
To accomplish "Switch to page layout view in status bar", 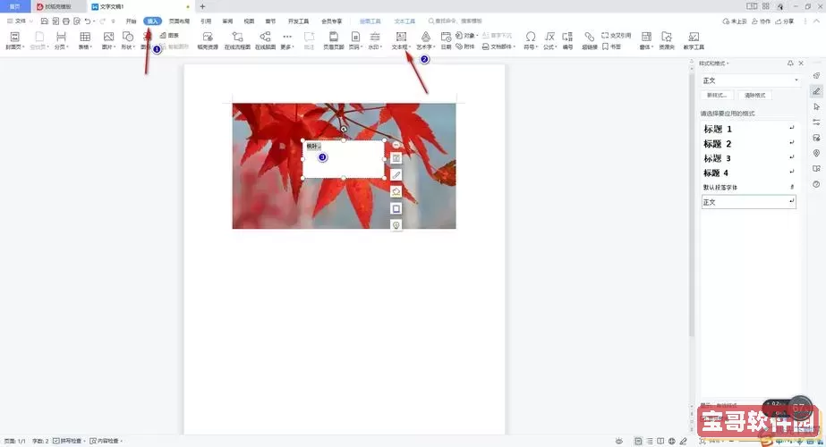I will click(638, 442).
